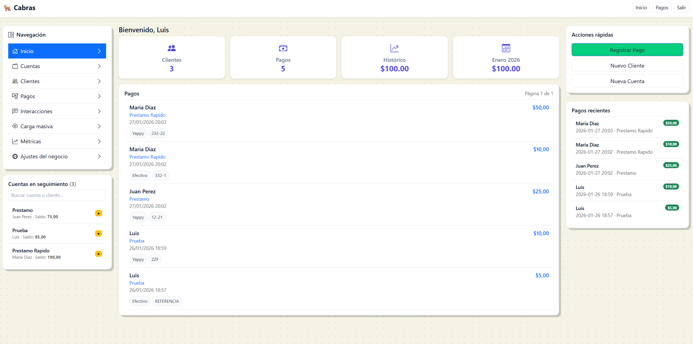Click the green $25,00 badge for Juan Perez

671,165
